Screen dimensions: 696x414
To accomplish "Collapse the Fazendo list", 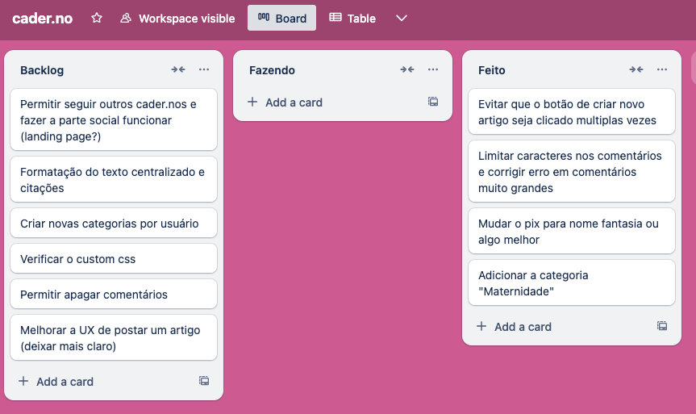I will coord(407,69).
